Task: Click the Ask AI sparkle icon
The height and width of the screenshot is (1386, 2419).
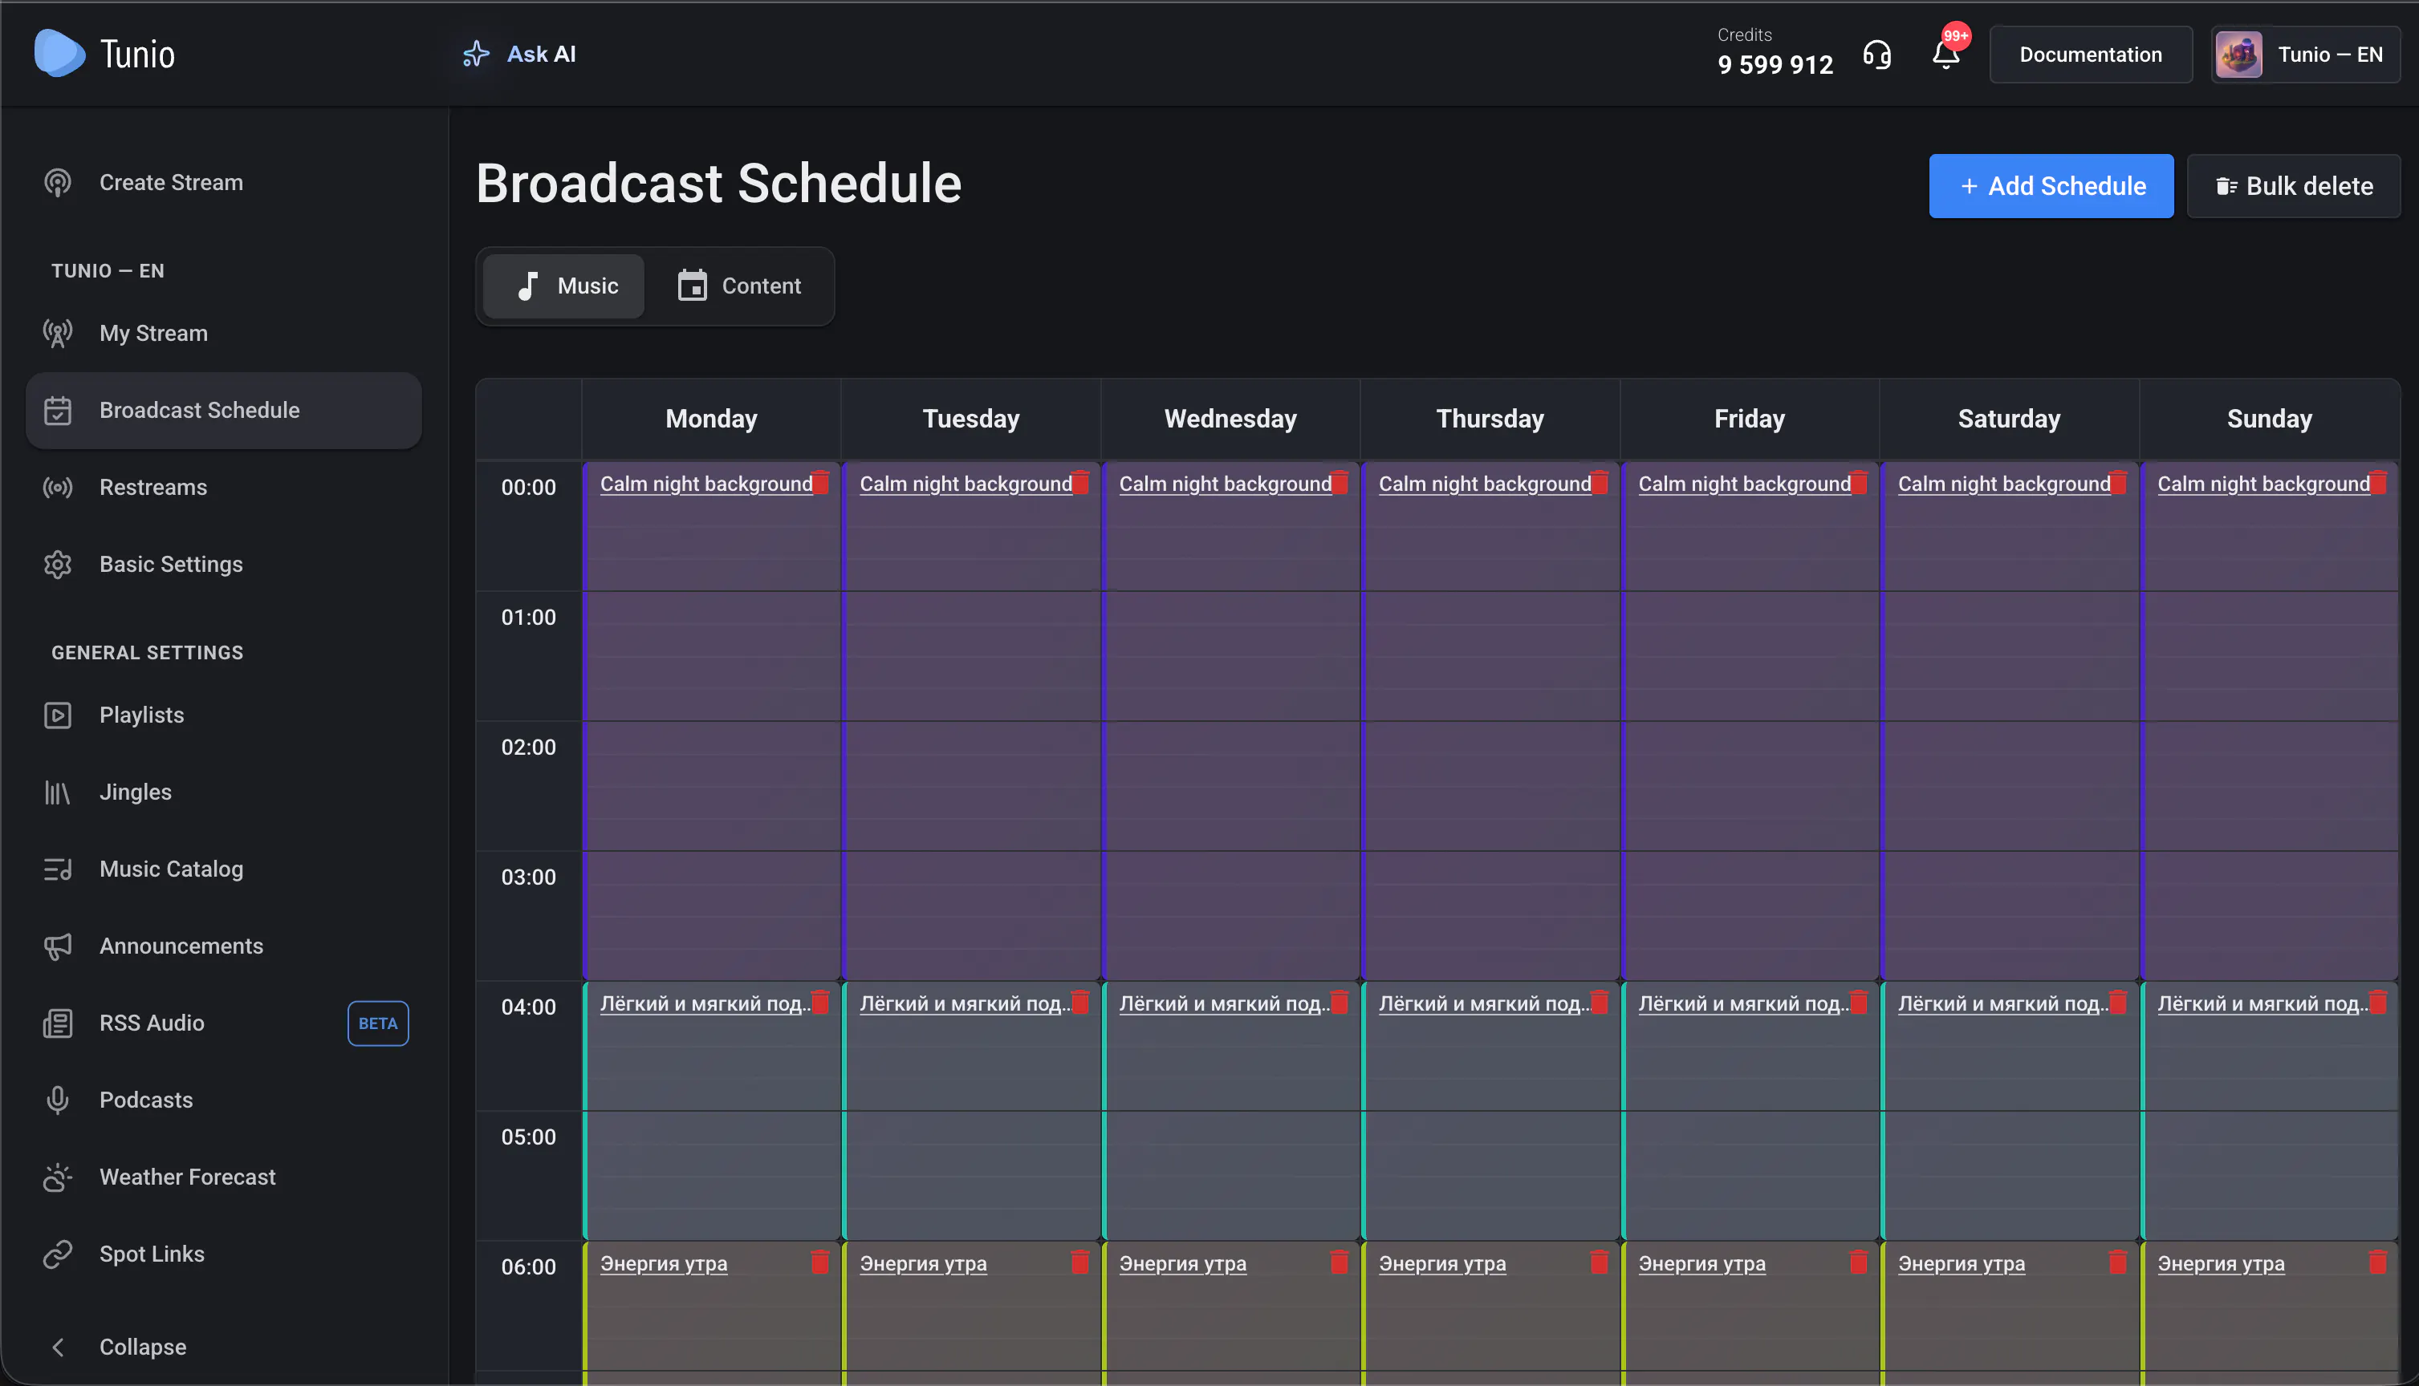Action: tap(475, 55)
